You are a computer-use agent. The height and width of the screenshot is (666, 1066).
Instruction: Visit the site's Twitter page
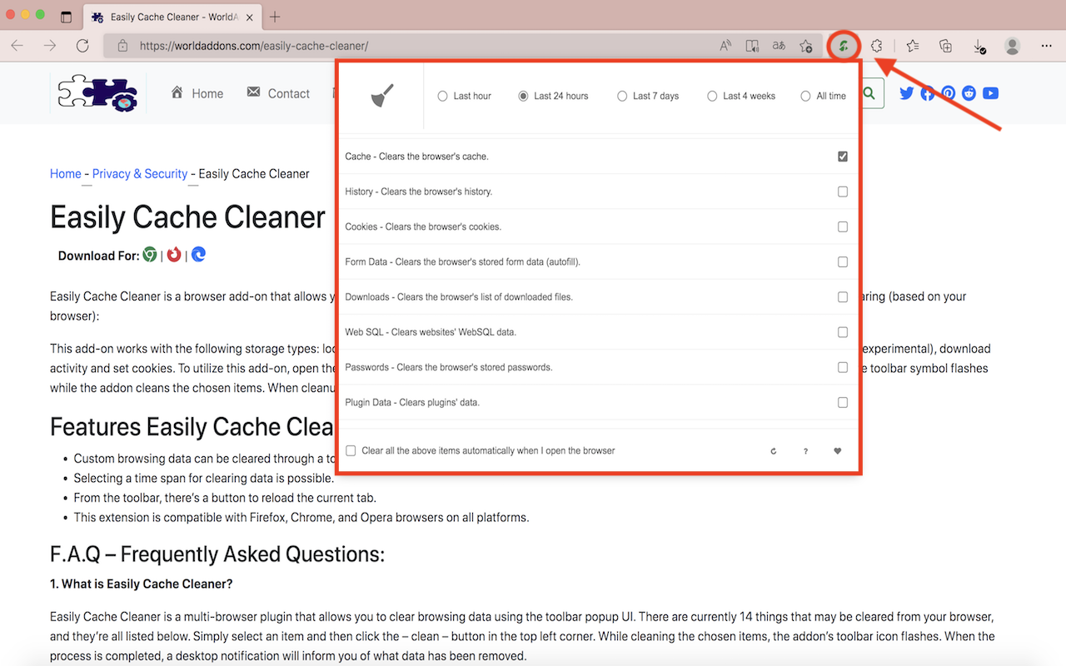(x=907, y=93)
